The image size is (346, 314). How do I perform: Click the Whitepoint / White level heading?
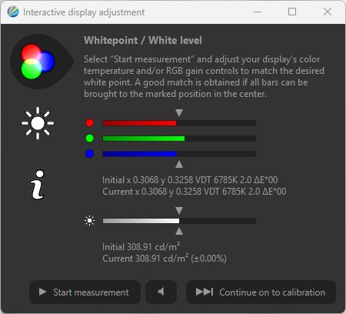pos(143,41)
